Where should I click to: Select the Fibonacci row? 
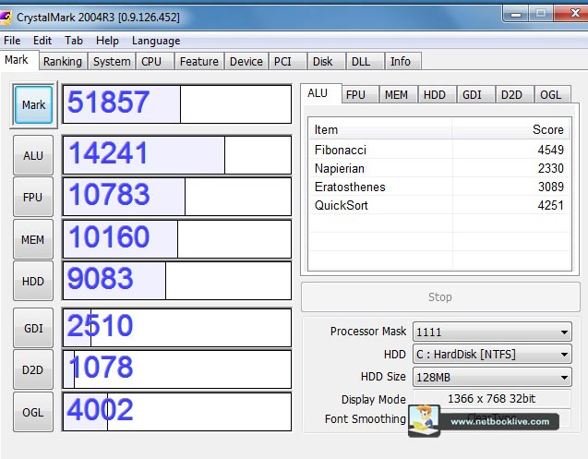[439, 150]
